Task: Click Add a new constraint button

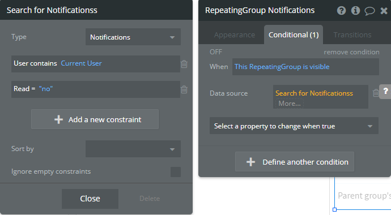Action: (95, 119)
